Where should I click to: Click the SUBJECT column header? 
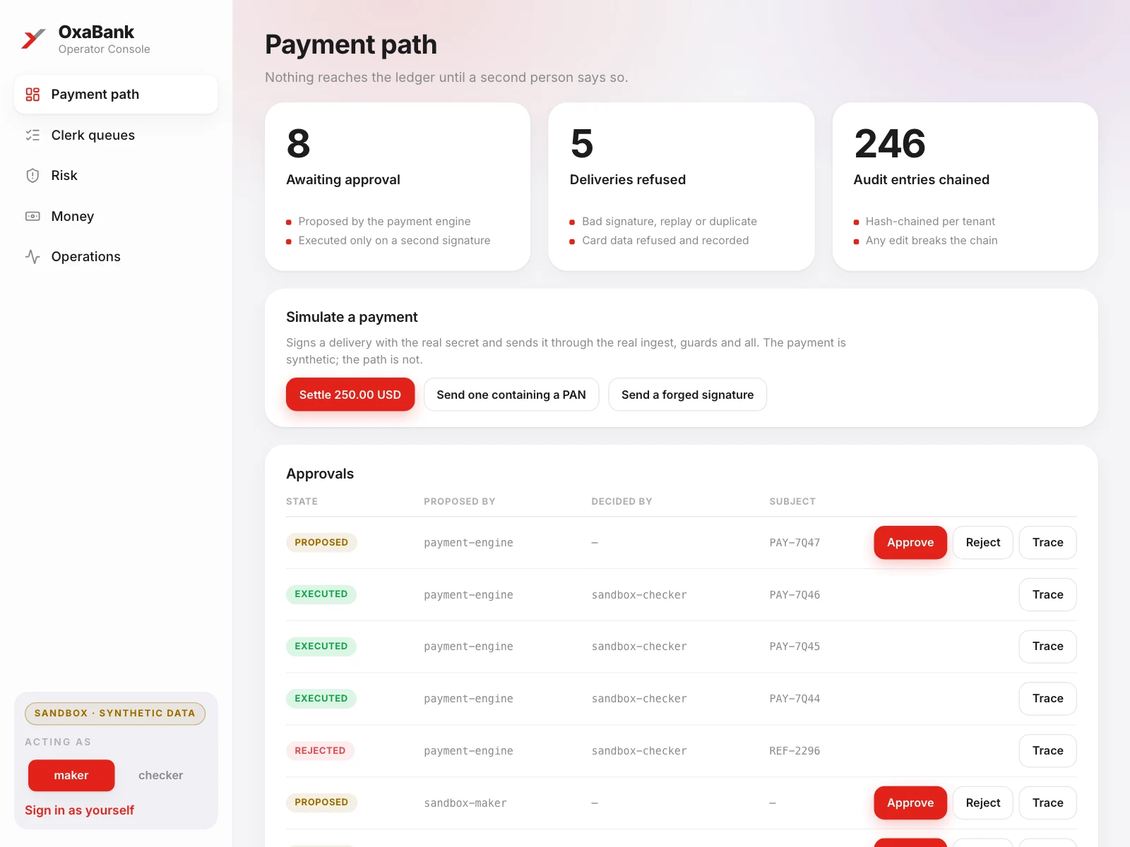[792, 501]
